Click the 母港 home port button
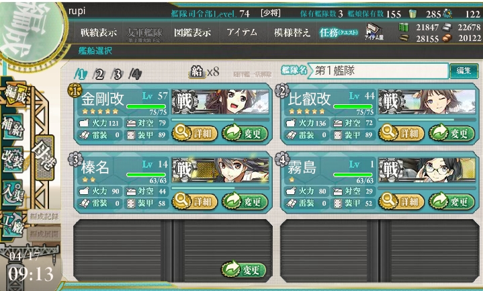 pos(44,157)
